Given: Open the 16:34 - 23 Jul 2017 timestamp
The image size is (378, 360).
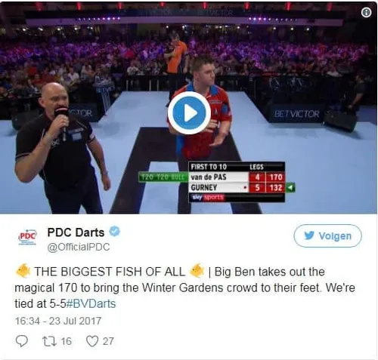Looking at the screenshot, I should 58,321.
